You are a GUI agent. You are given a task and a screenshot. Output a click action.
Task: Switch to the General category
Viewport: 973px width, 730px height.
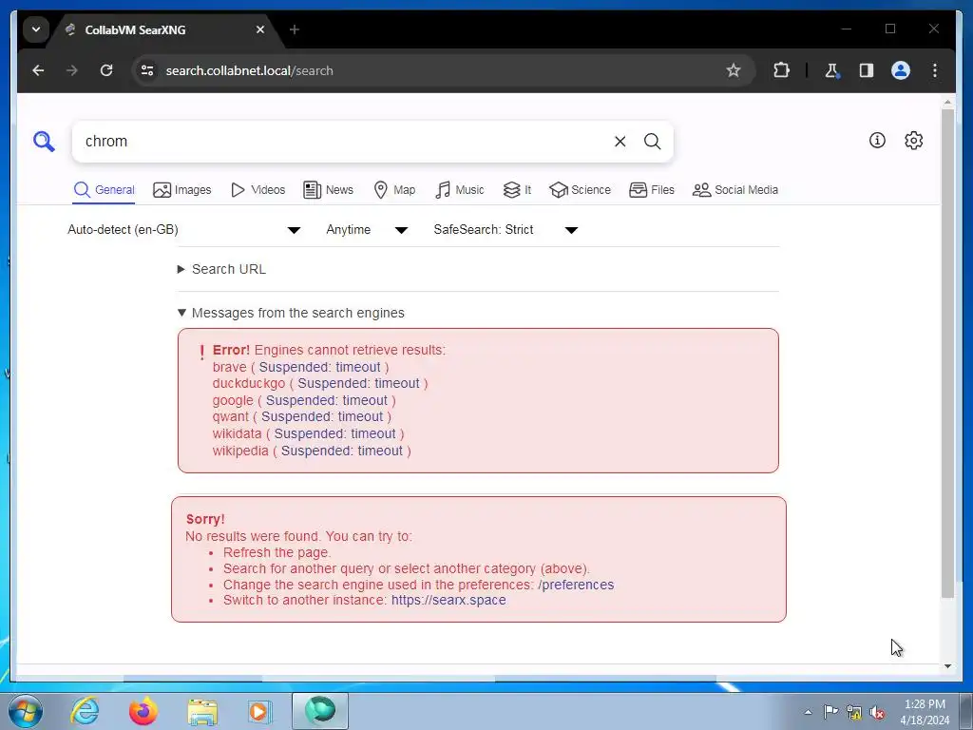click(x=105, y=190)
